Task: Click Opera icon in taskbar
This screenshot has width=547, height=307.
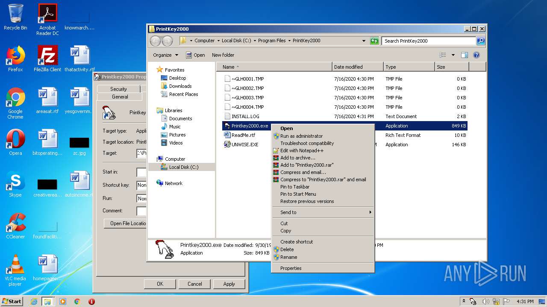Action: (91, 301)
